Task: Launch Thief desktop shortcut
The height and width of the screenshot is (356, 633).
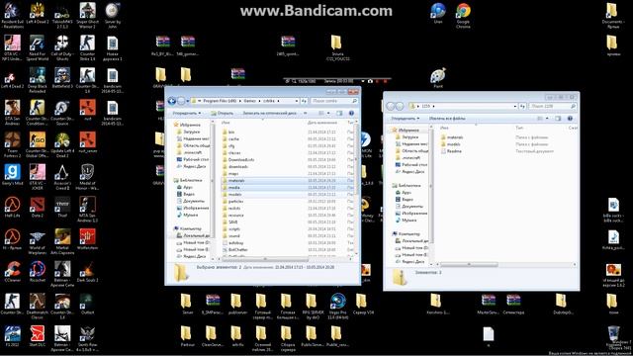Action: [x=62, y=207]
